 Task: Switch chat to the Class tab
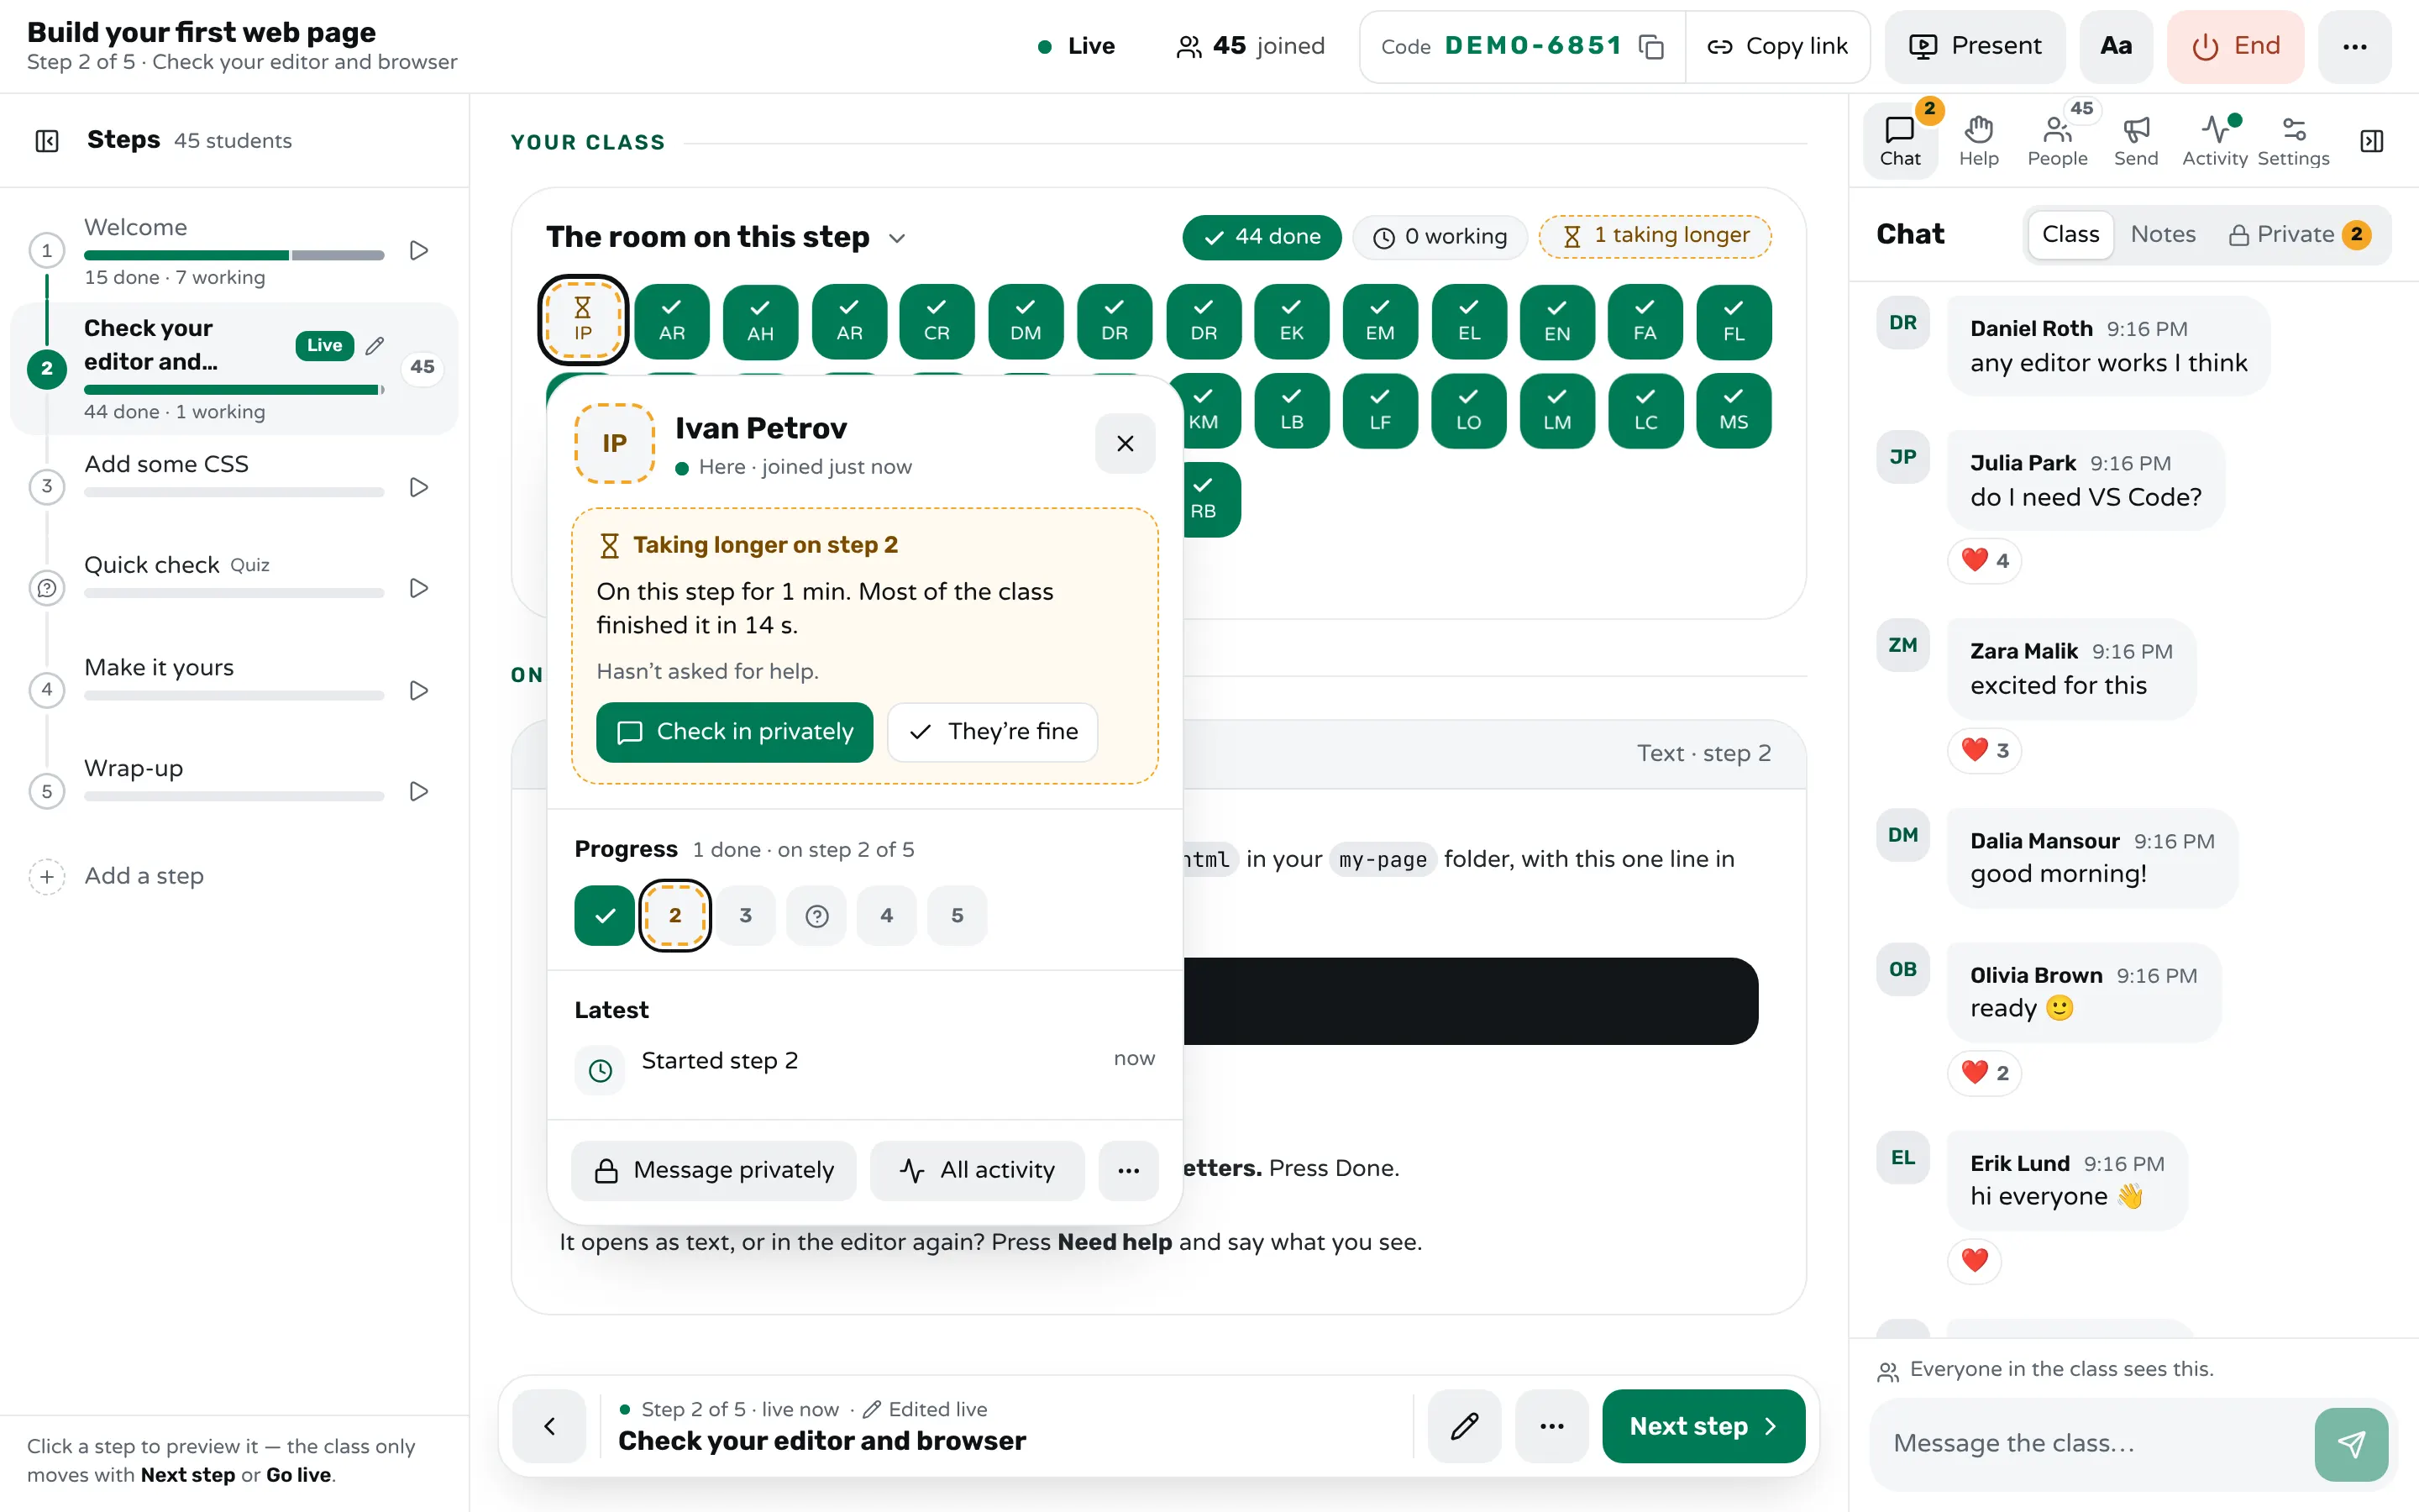2070,234
